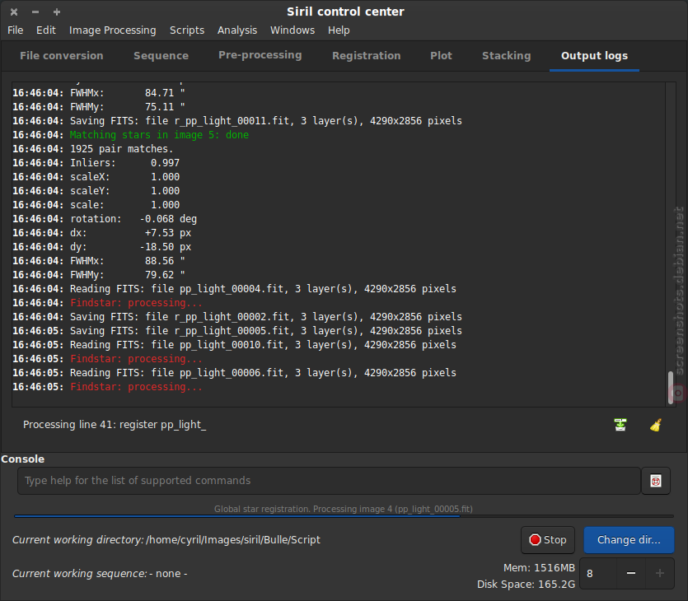
Task: Click the save log to file icon
Action: pyautogui.click(x=620, y=425)
